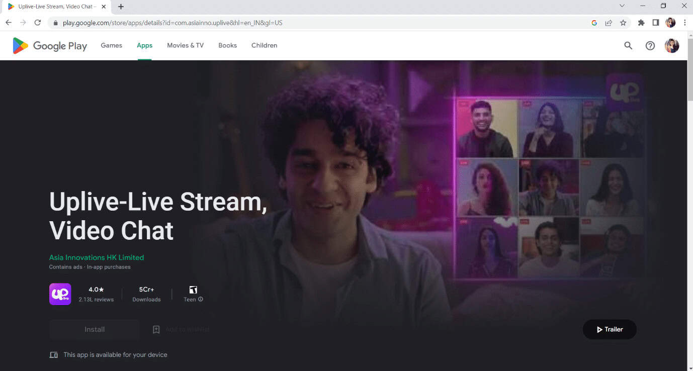Open your Google account avatar
Viewport: 693px width, 371px height.
(x=672, y=45)
